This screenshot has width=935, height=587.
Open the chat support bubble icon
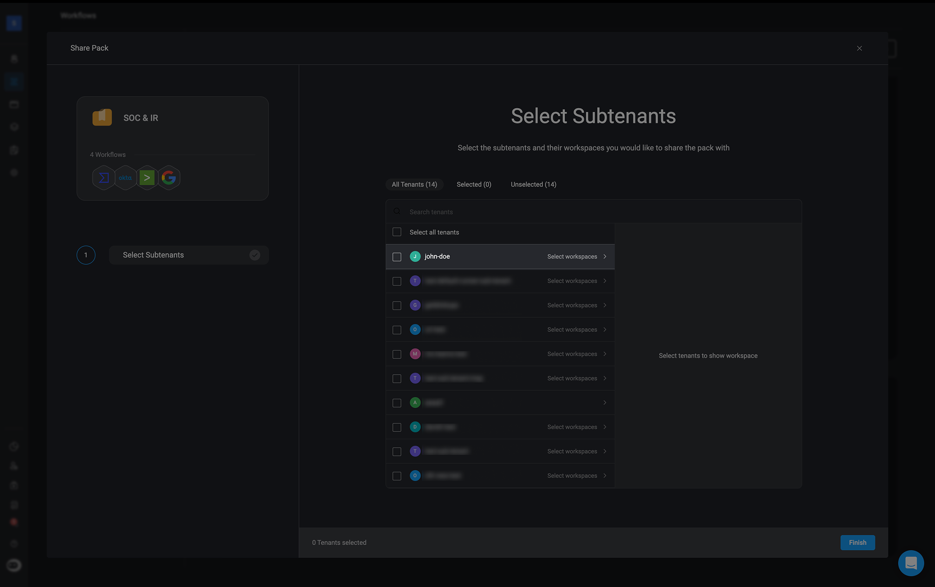tap(911, 563)
